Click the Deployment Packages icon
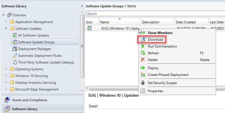Screen dimensions: 225x113 point(15,49)
